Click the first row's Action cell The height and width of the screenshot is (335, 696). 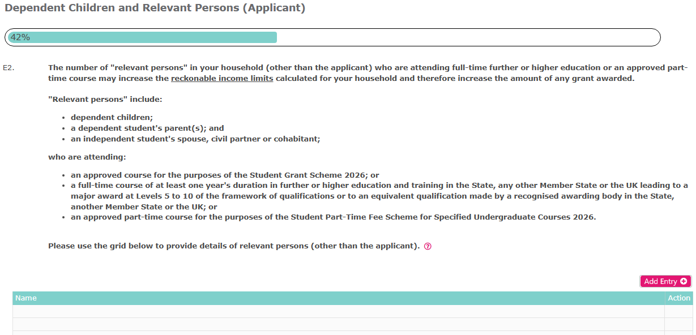coord(678,311)
